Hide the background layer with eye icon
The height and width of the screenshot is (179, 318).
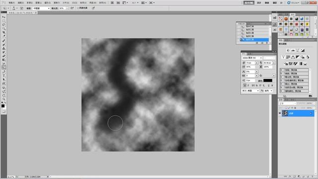(280, 113)
